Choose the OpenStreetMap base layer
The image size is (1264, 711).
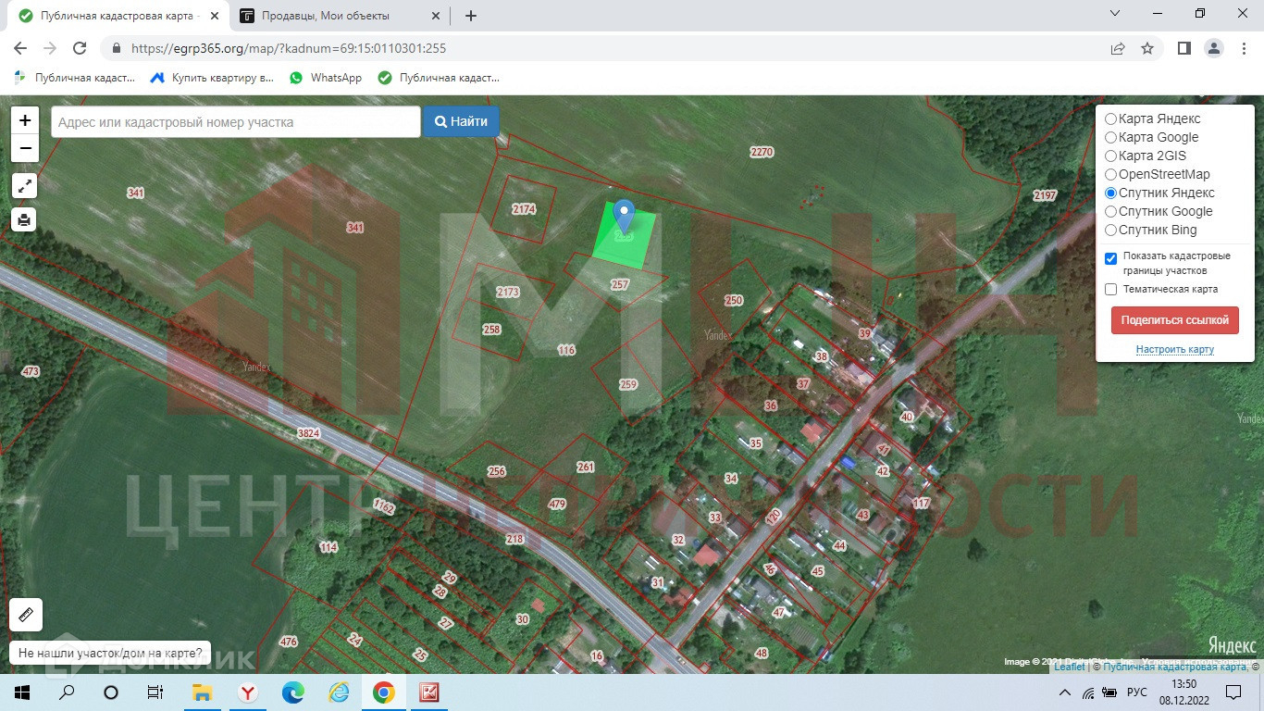tap(1110, 174)
